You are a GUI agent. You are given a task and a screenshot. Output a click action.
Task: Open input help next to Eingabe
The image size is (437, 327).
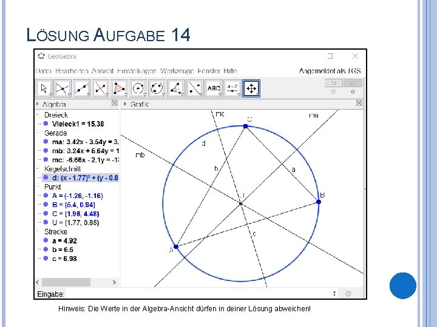[x=348, y=294]
